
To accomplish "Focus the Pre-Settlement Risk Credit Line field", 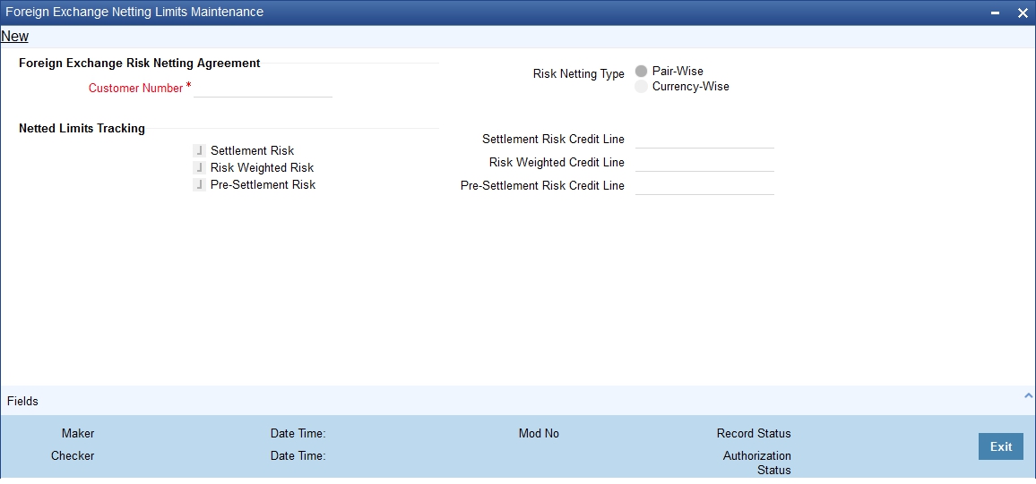I will click(x=704, y=186).
